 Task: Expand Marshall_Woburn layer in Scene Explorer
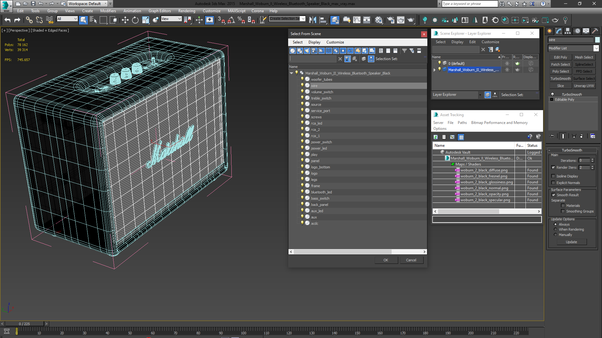[x=435, y=70]
